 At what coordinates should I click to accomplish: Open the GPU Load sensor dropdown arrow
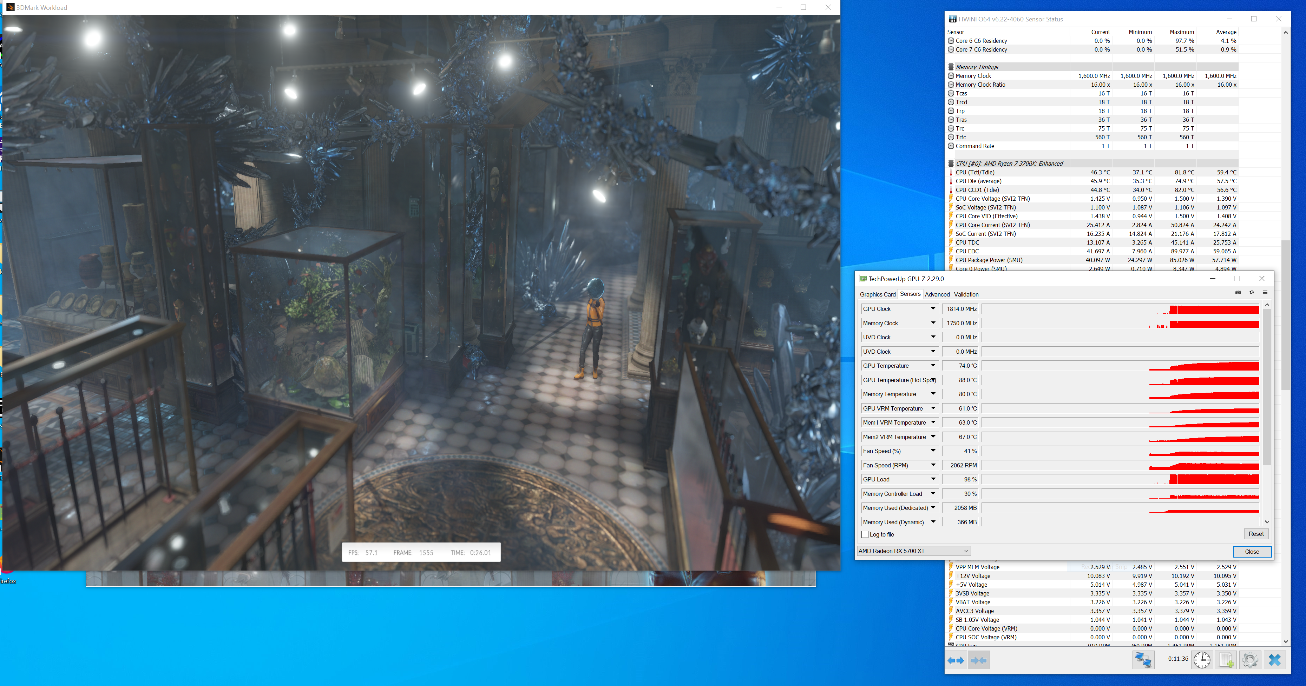pyautogui.click(x=933, y=479)
